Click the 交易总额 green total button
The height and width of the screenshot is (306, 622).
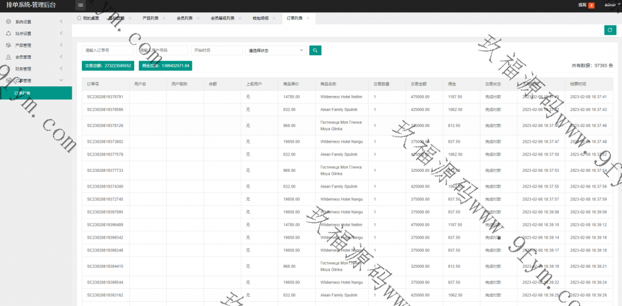(x=108, y=65)
